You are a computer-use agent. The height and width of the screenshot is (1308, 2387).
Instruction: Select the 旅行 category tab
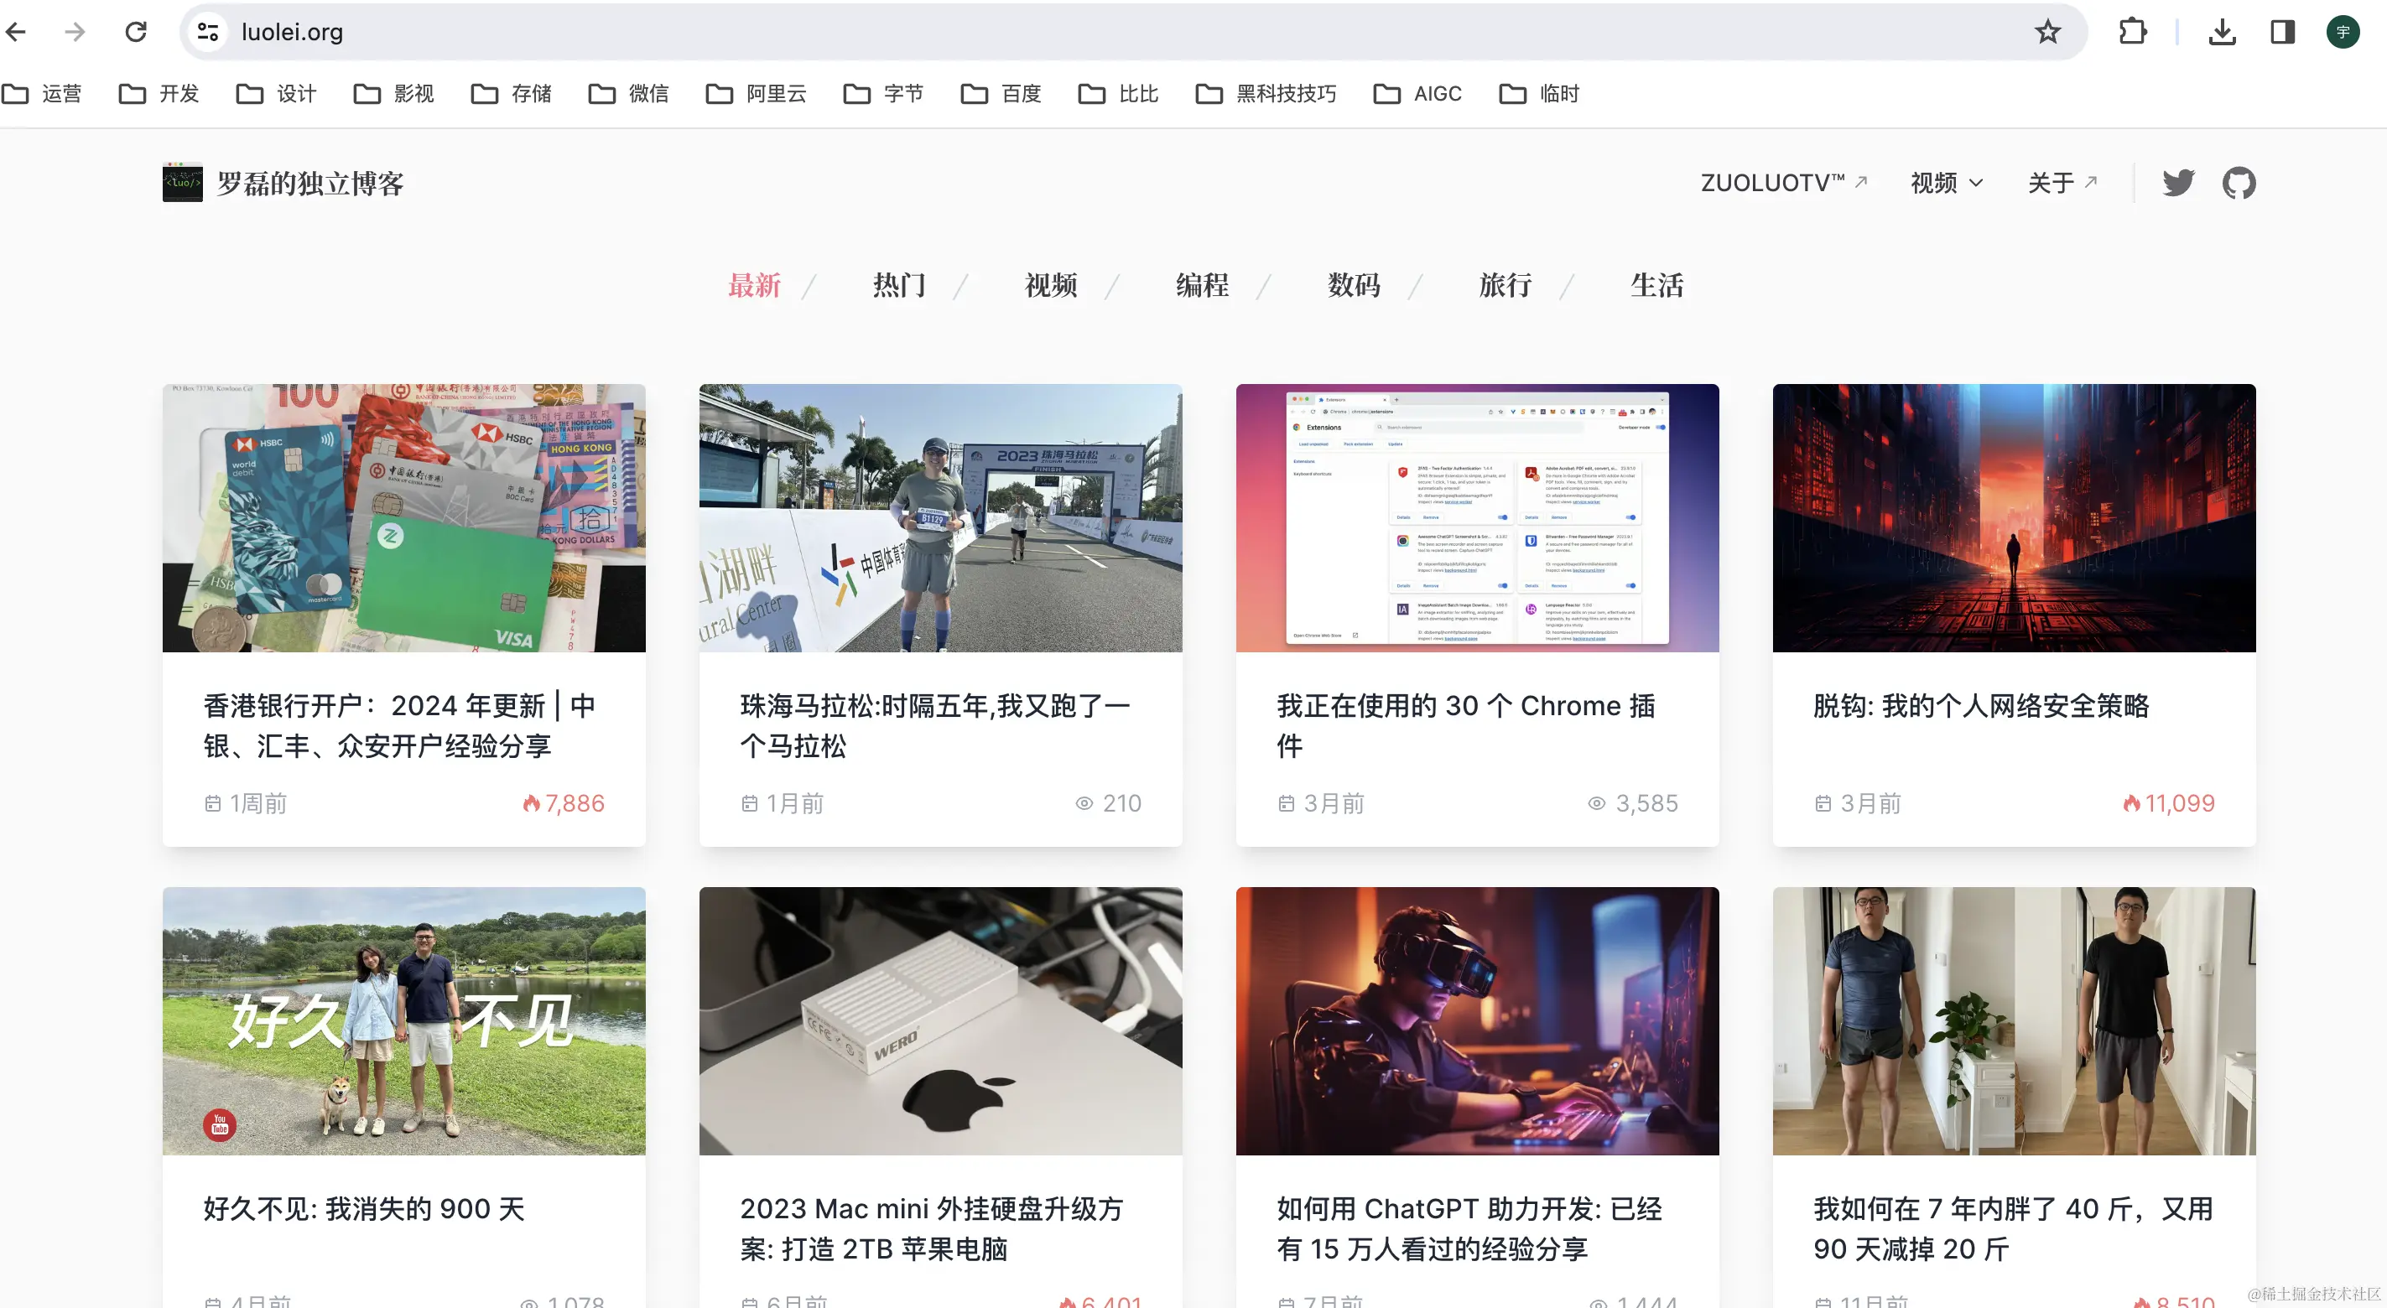(1505, 284)
